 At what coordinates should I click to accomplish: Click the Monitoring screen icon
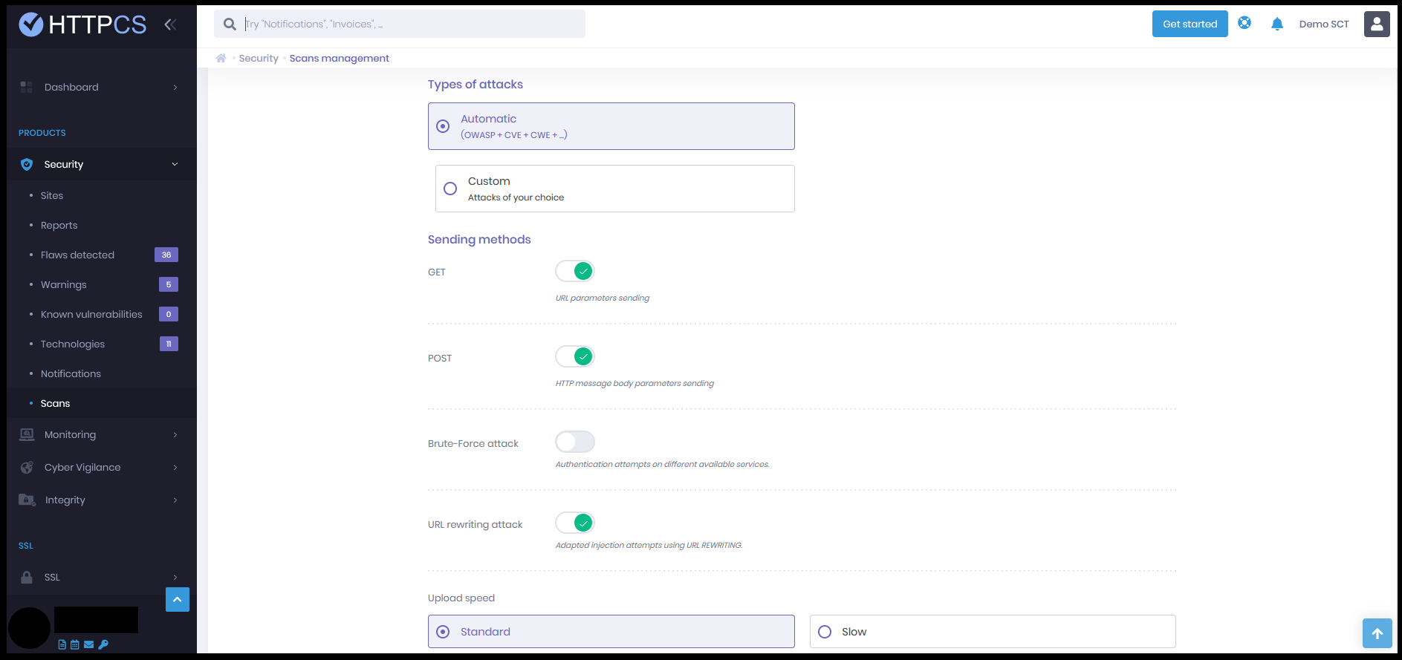(x=27, y=434)
